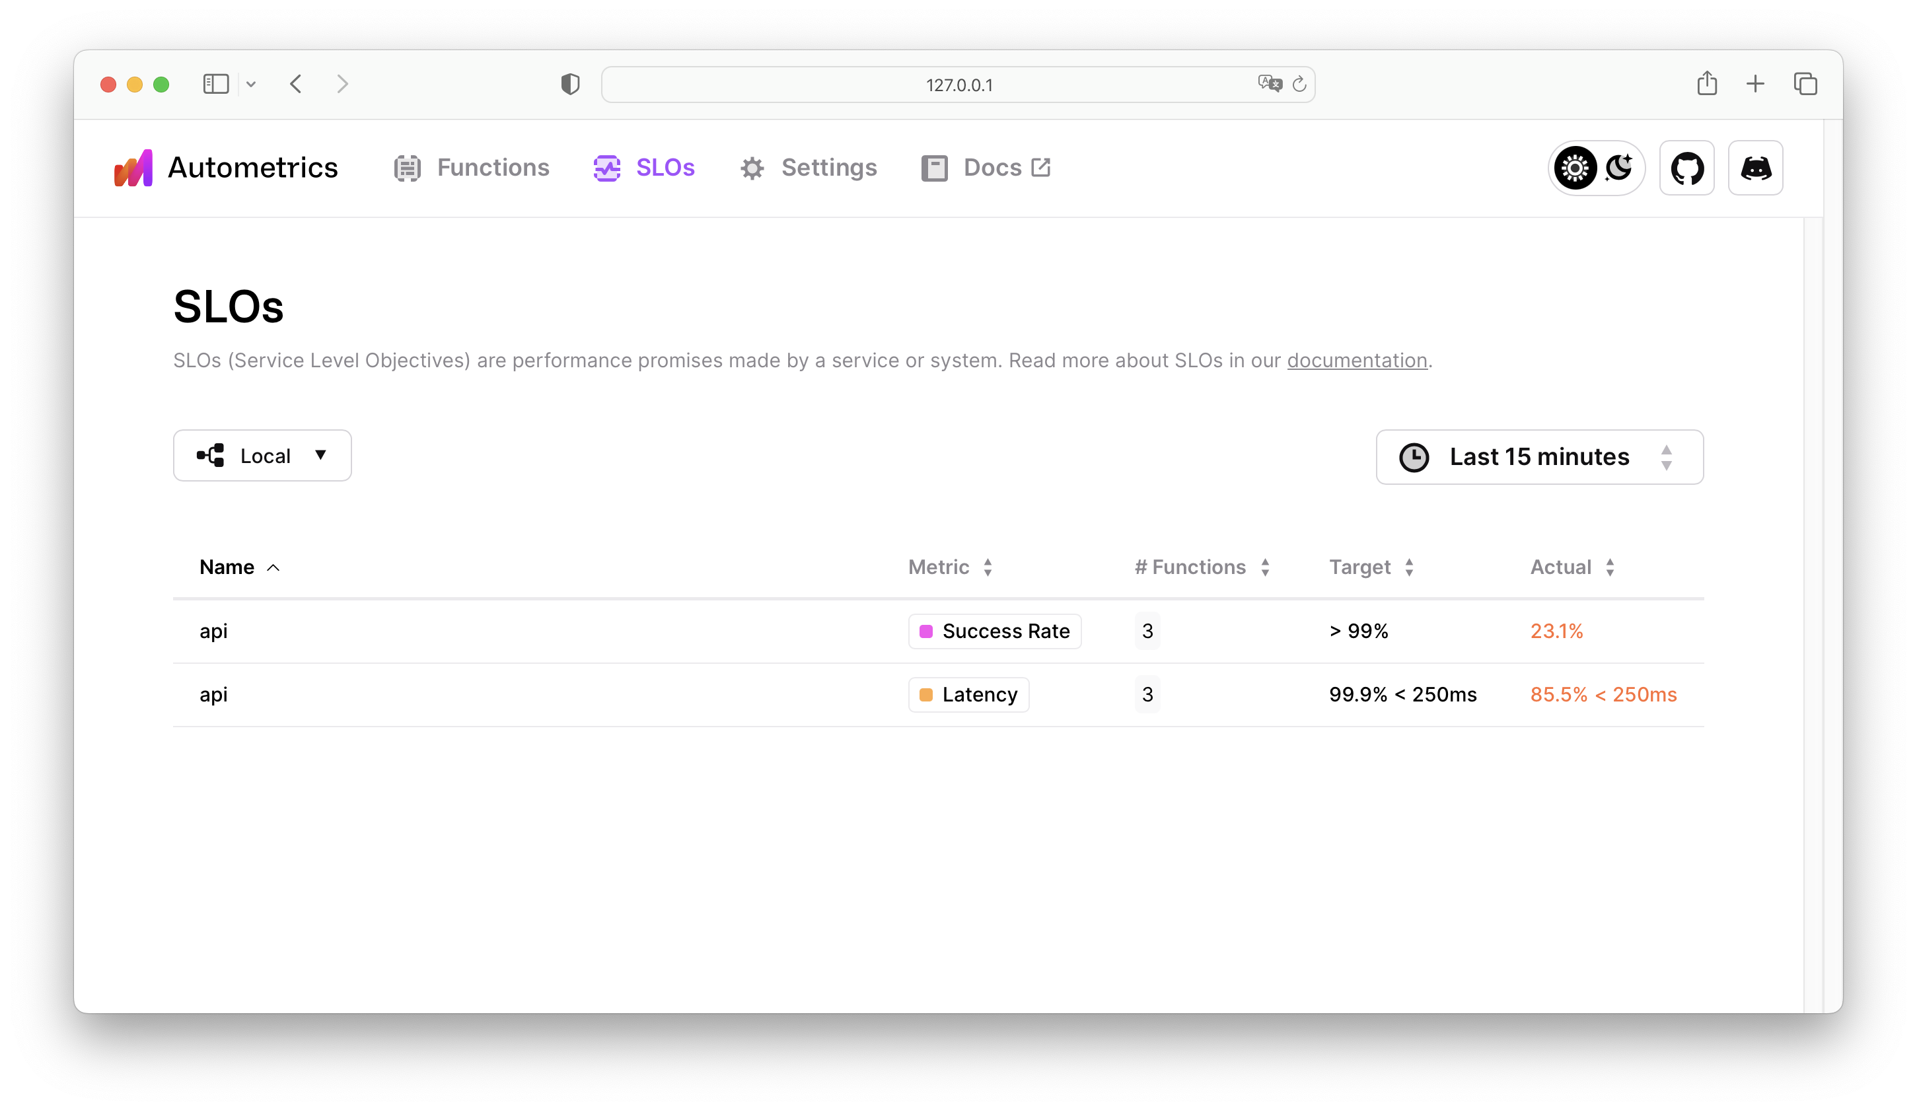
Task: Expand sidebar options chevron in toolbar
Action: point(251,85)
